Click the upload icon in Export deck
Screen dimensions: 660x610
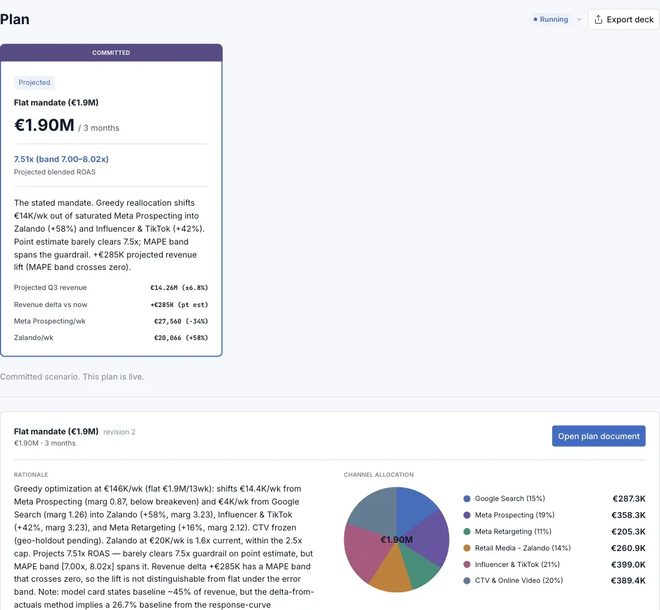click(598, 19)
